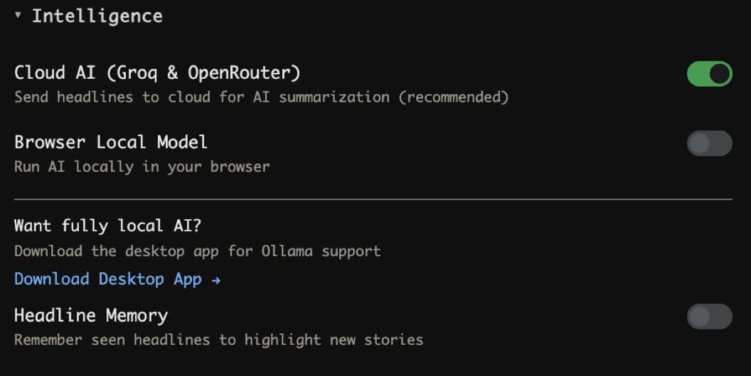Click the "Headline Memory" label
Viewport: 751px width, 376px height.
tap(91, 315)
